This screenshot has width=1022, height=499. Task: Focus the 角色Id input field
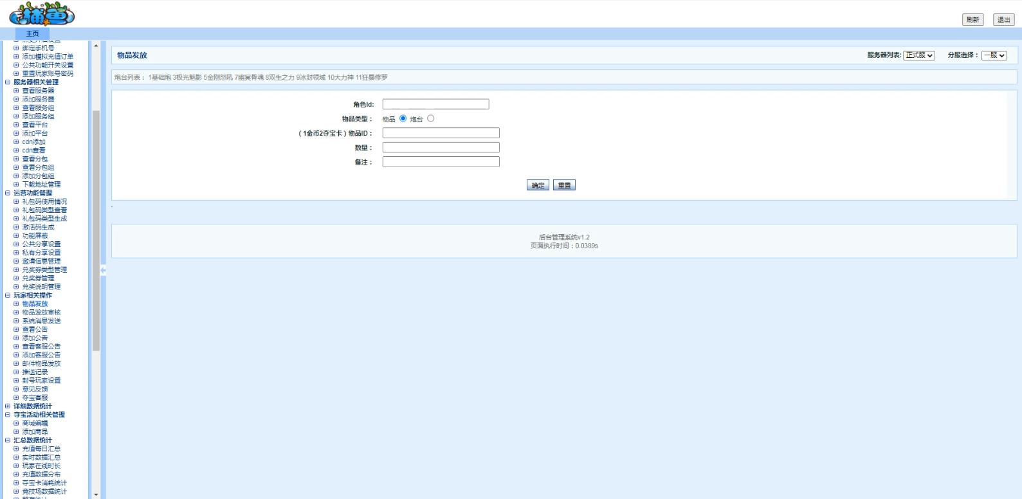tap(435, 104)
